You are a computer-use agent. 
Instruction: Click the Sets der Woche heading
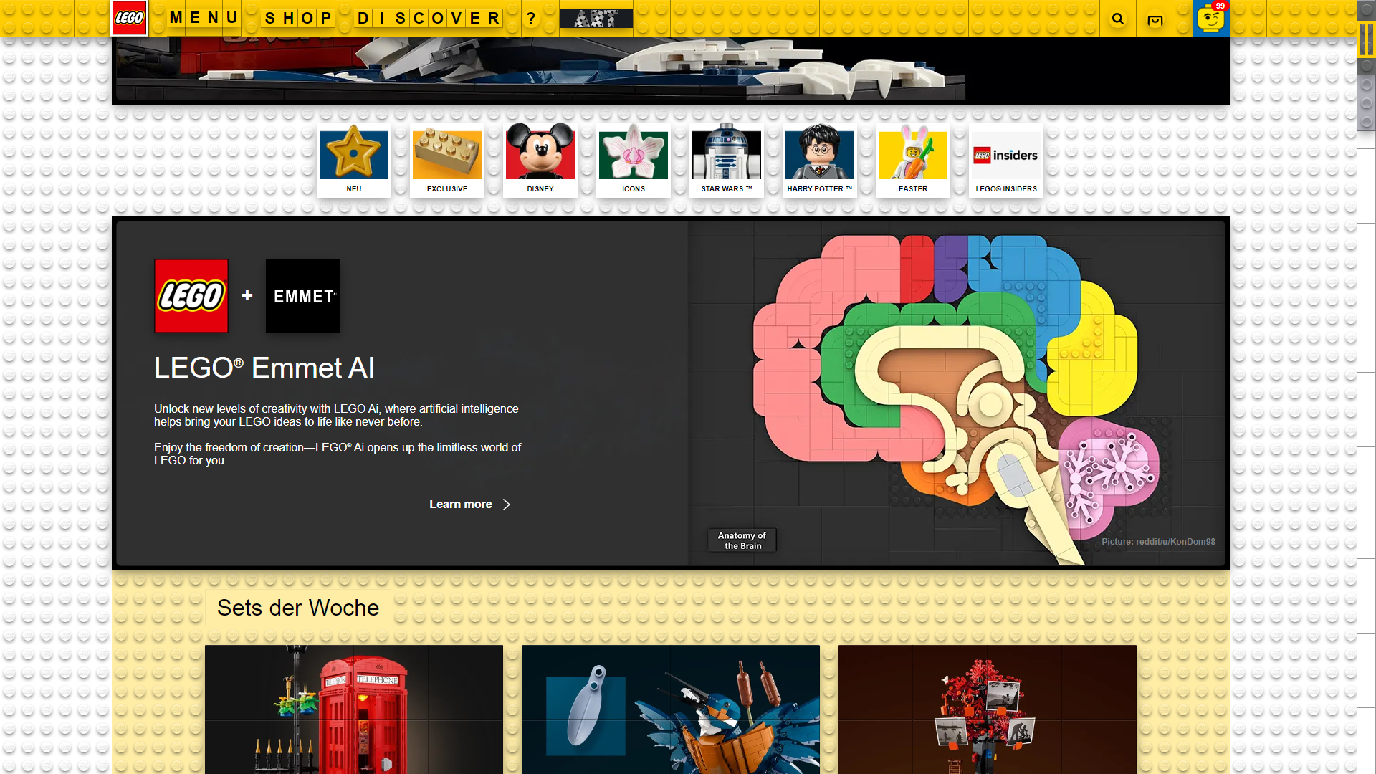pos(298,608)
